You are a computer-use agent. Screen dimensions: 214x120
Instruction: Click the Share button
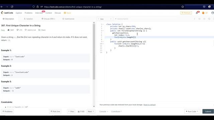click(x=42, y=30)
